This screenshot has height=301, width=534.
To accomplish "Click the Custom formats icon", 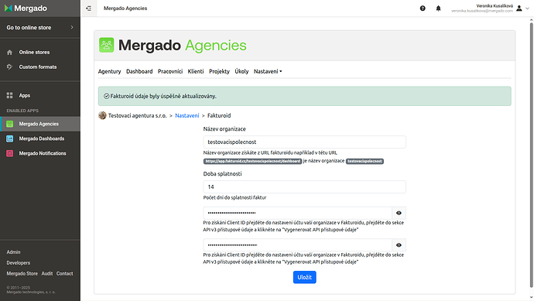I will pos(9,67).
